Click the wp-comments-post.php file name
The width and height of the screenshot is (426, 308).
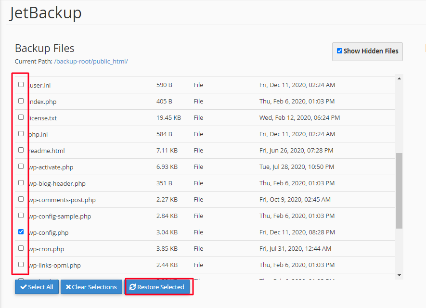coord(62,200)
